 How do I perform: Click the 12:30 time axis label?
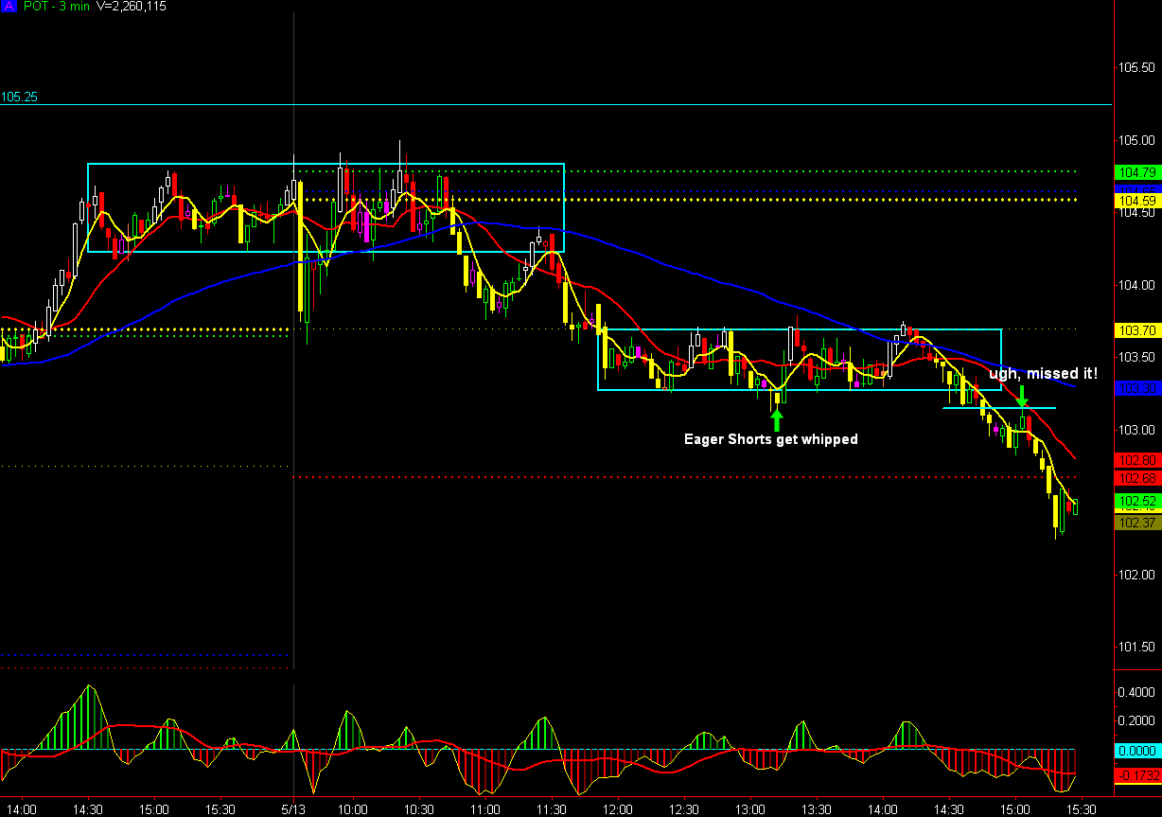tap(683, 810)
